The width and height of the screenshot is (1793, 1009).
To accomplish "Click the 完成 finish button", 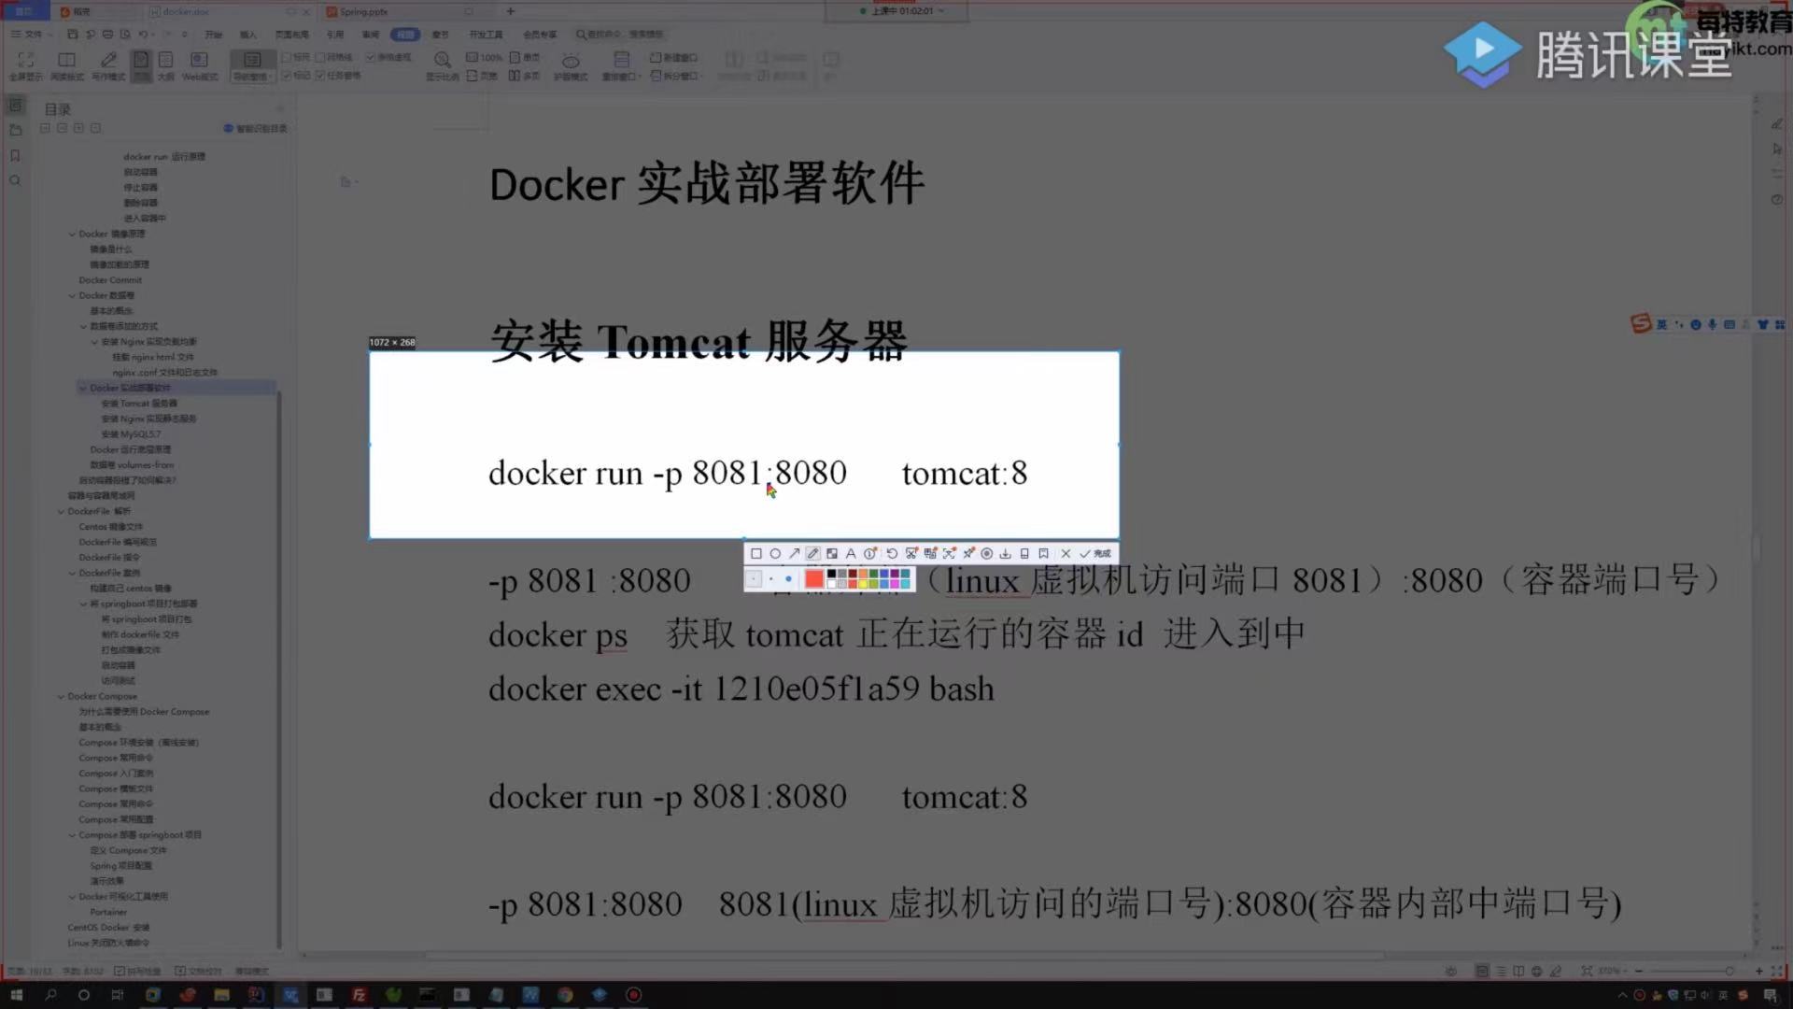I will [x=1094, y=554].
